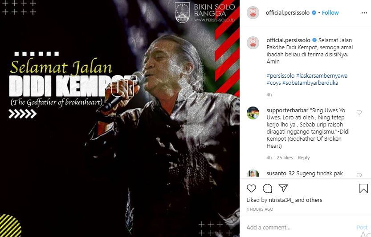Open caption avatar of official.persissolo

point(253,43)
